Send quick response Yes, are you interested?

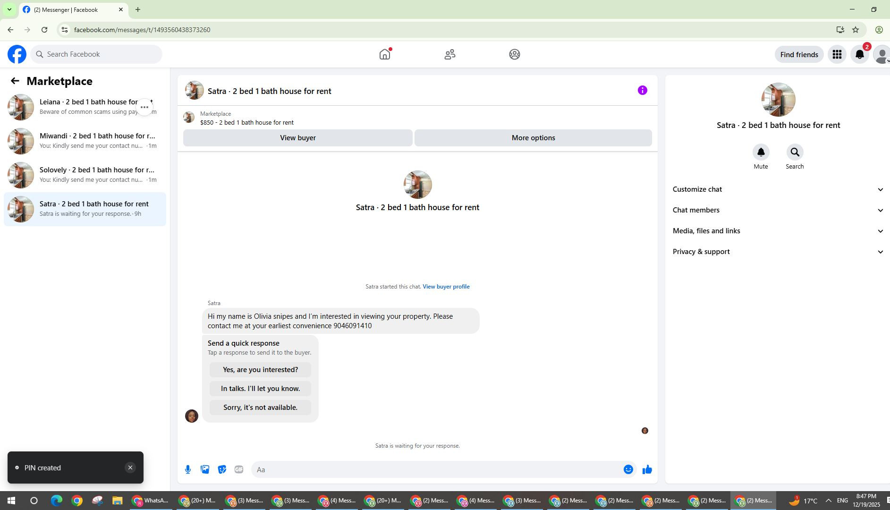coord(260,370)
